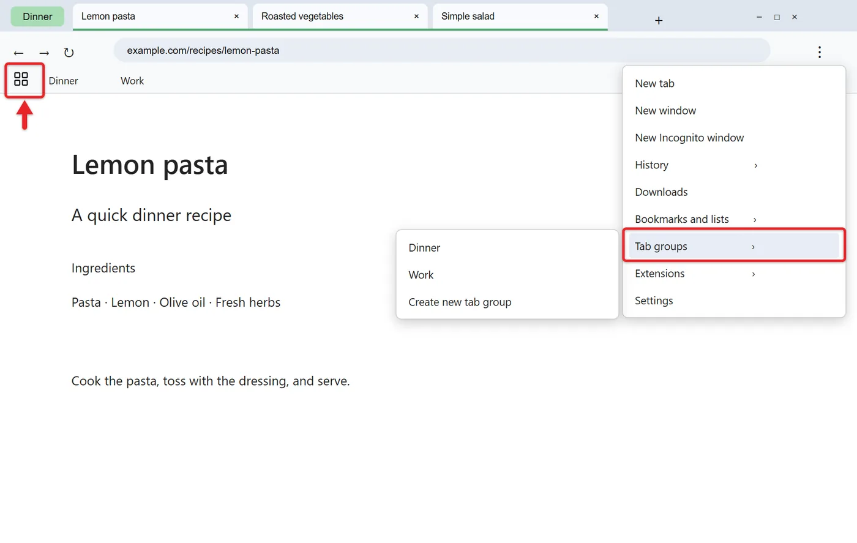Close the browser window
This screenshot has height=543, width=857.
795,17
